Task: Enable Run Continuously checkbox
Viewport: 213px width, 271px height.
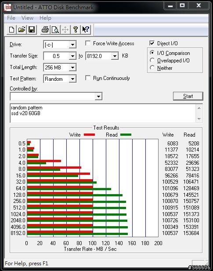Action: click(x=88, y=78)
